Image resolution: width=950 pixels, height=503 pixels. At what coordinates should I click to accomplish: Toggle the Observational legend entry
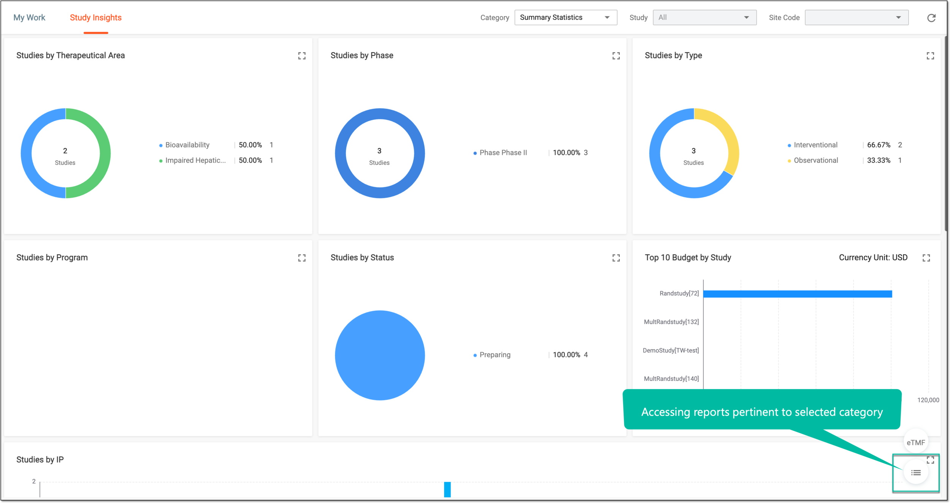tap(816, 160)
